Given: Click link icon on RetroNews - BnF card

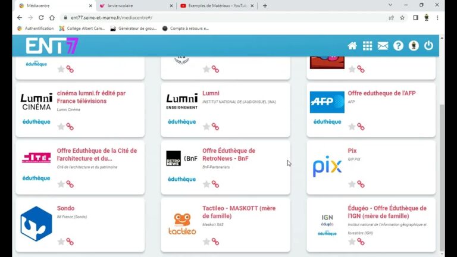Looking at the screenshot, I should tap(215, 184).
